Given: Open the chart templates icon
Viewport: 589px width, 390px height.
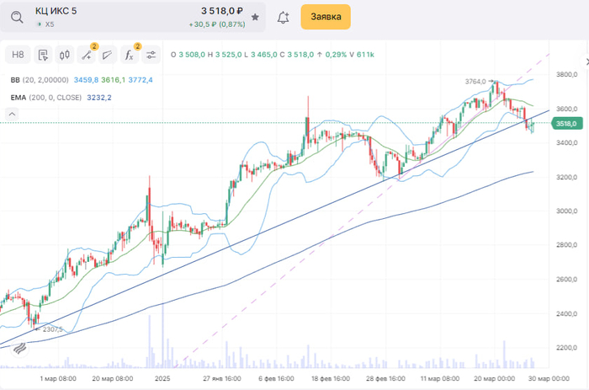Looking at the screenshot, I should pyautogui.click(x=42, y=56).
